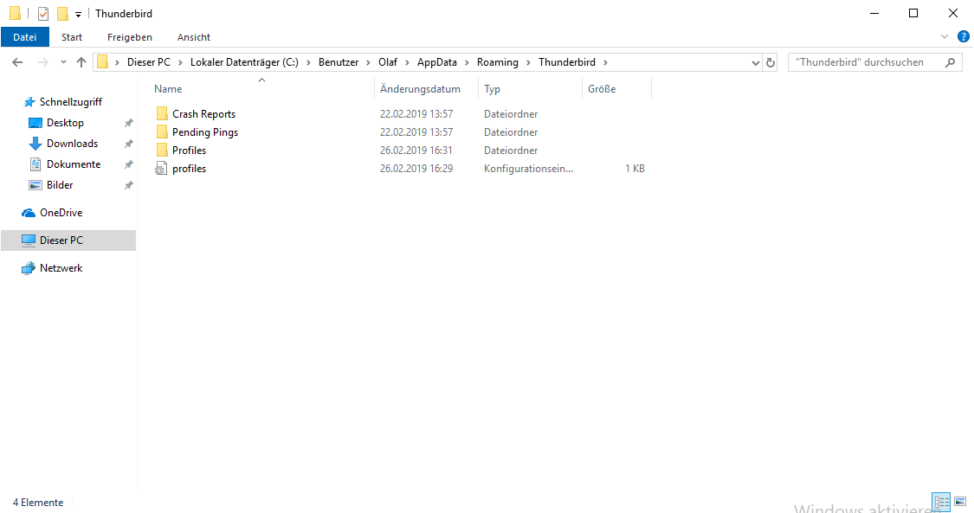Click the pin icon next to Bilder

(129, 185)
